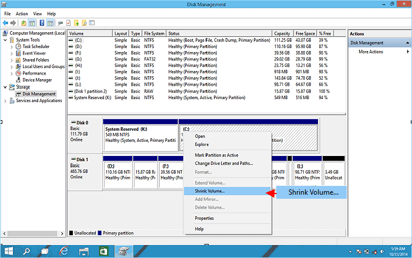Expand the Services and Applications node

click(x=5, y=100)
